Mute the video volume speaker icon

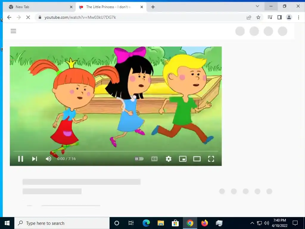[49, 159]
